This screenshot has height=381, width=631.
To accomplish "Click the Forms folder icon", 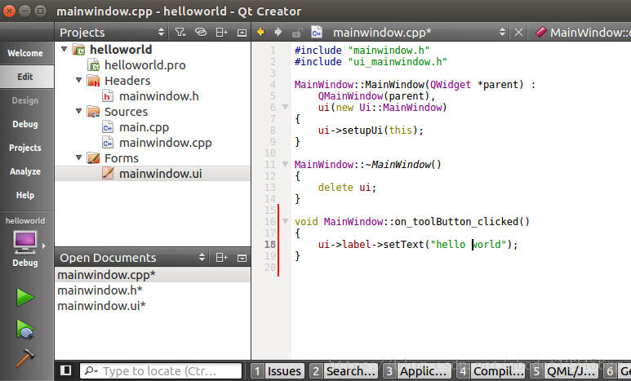I will click(x=93, y=158).
